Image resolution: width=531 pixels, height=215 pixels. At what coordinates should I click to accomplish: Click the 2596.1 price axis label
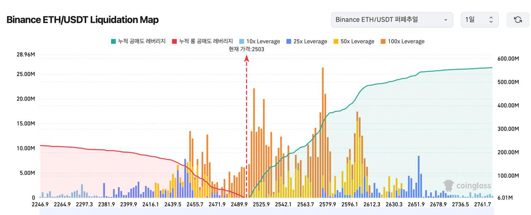pyautogui.click(x=349, y=204)
